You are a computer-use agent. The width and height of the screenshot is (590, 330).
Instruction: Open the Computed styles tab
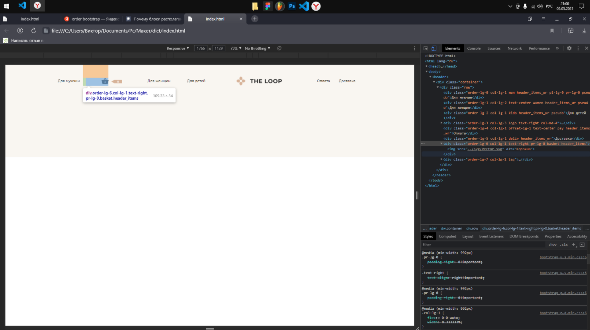click(447, 236)
